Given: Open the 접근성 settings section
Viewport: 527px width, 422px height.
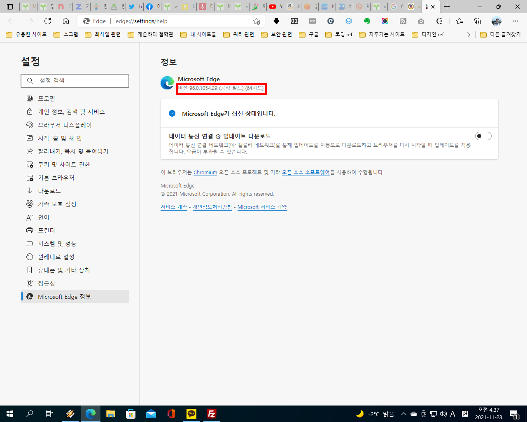Looking at the screenshot, I should [x=75, y=283].
